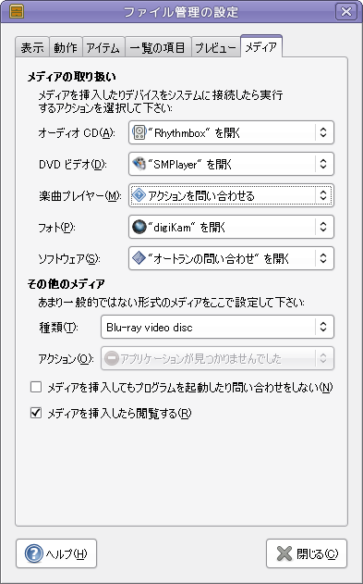
Task: Click the file cabinet icon in title bar
Action: coord(17,11)
